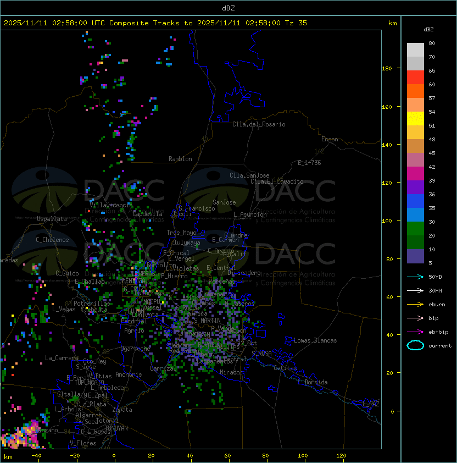
Task: Click the 'Clla.SanJose' map label
Action: pyautogui.click(x=249, y=175)
